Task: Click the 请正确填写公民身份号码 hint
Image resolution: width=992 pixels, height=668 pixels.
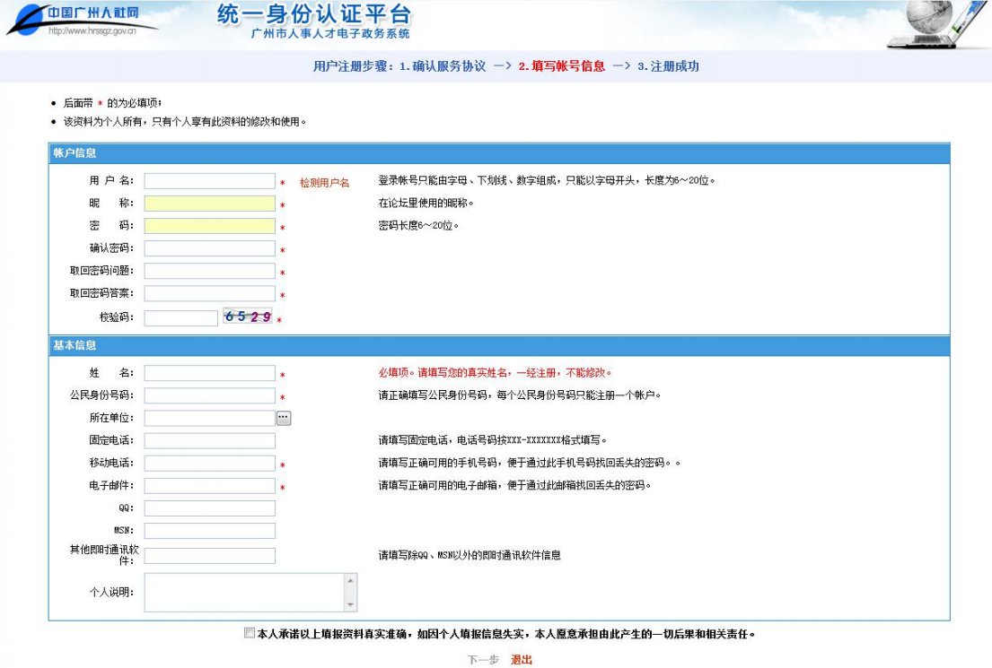Action: [520, 395]
